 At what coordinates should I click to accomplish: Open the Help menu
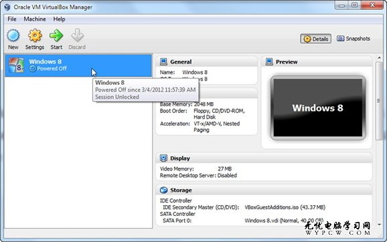pyautogui.click(x=59, y=19)
